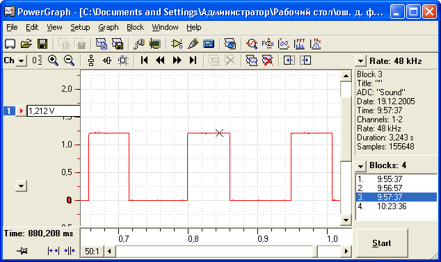Open the signal magnifier analysis icon
The width and height of the screenshot is (441, 262).
(252, 44)
